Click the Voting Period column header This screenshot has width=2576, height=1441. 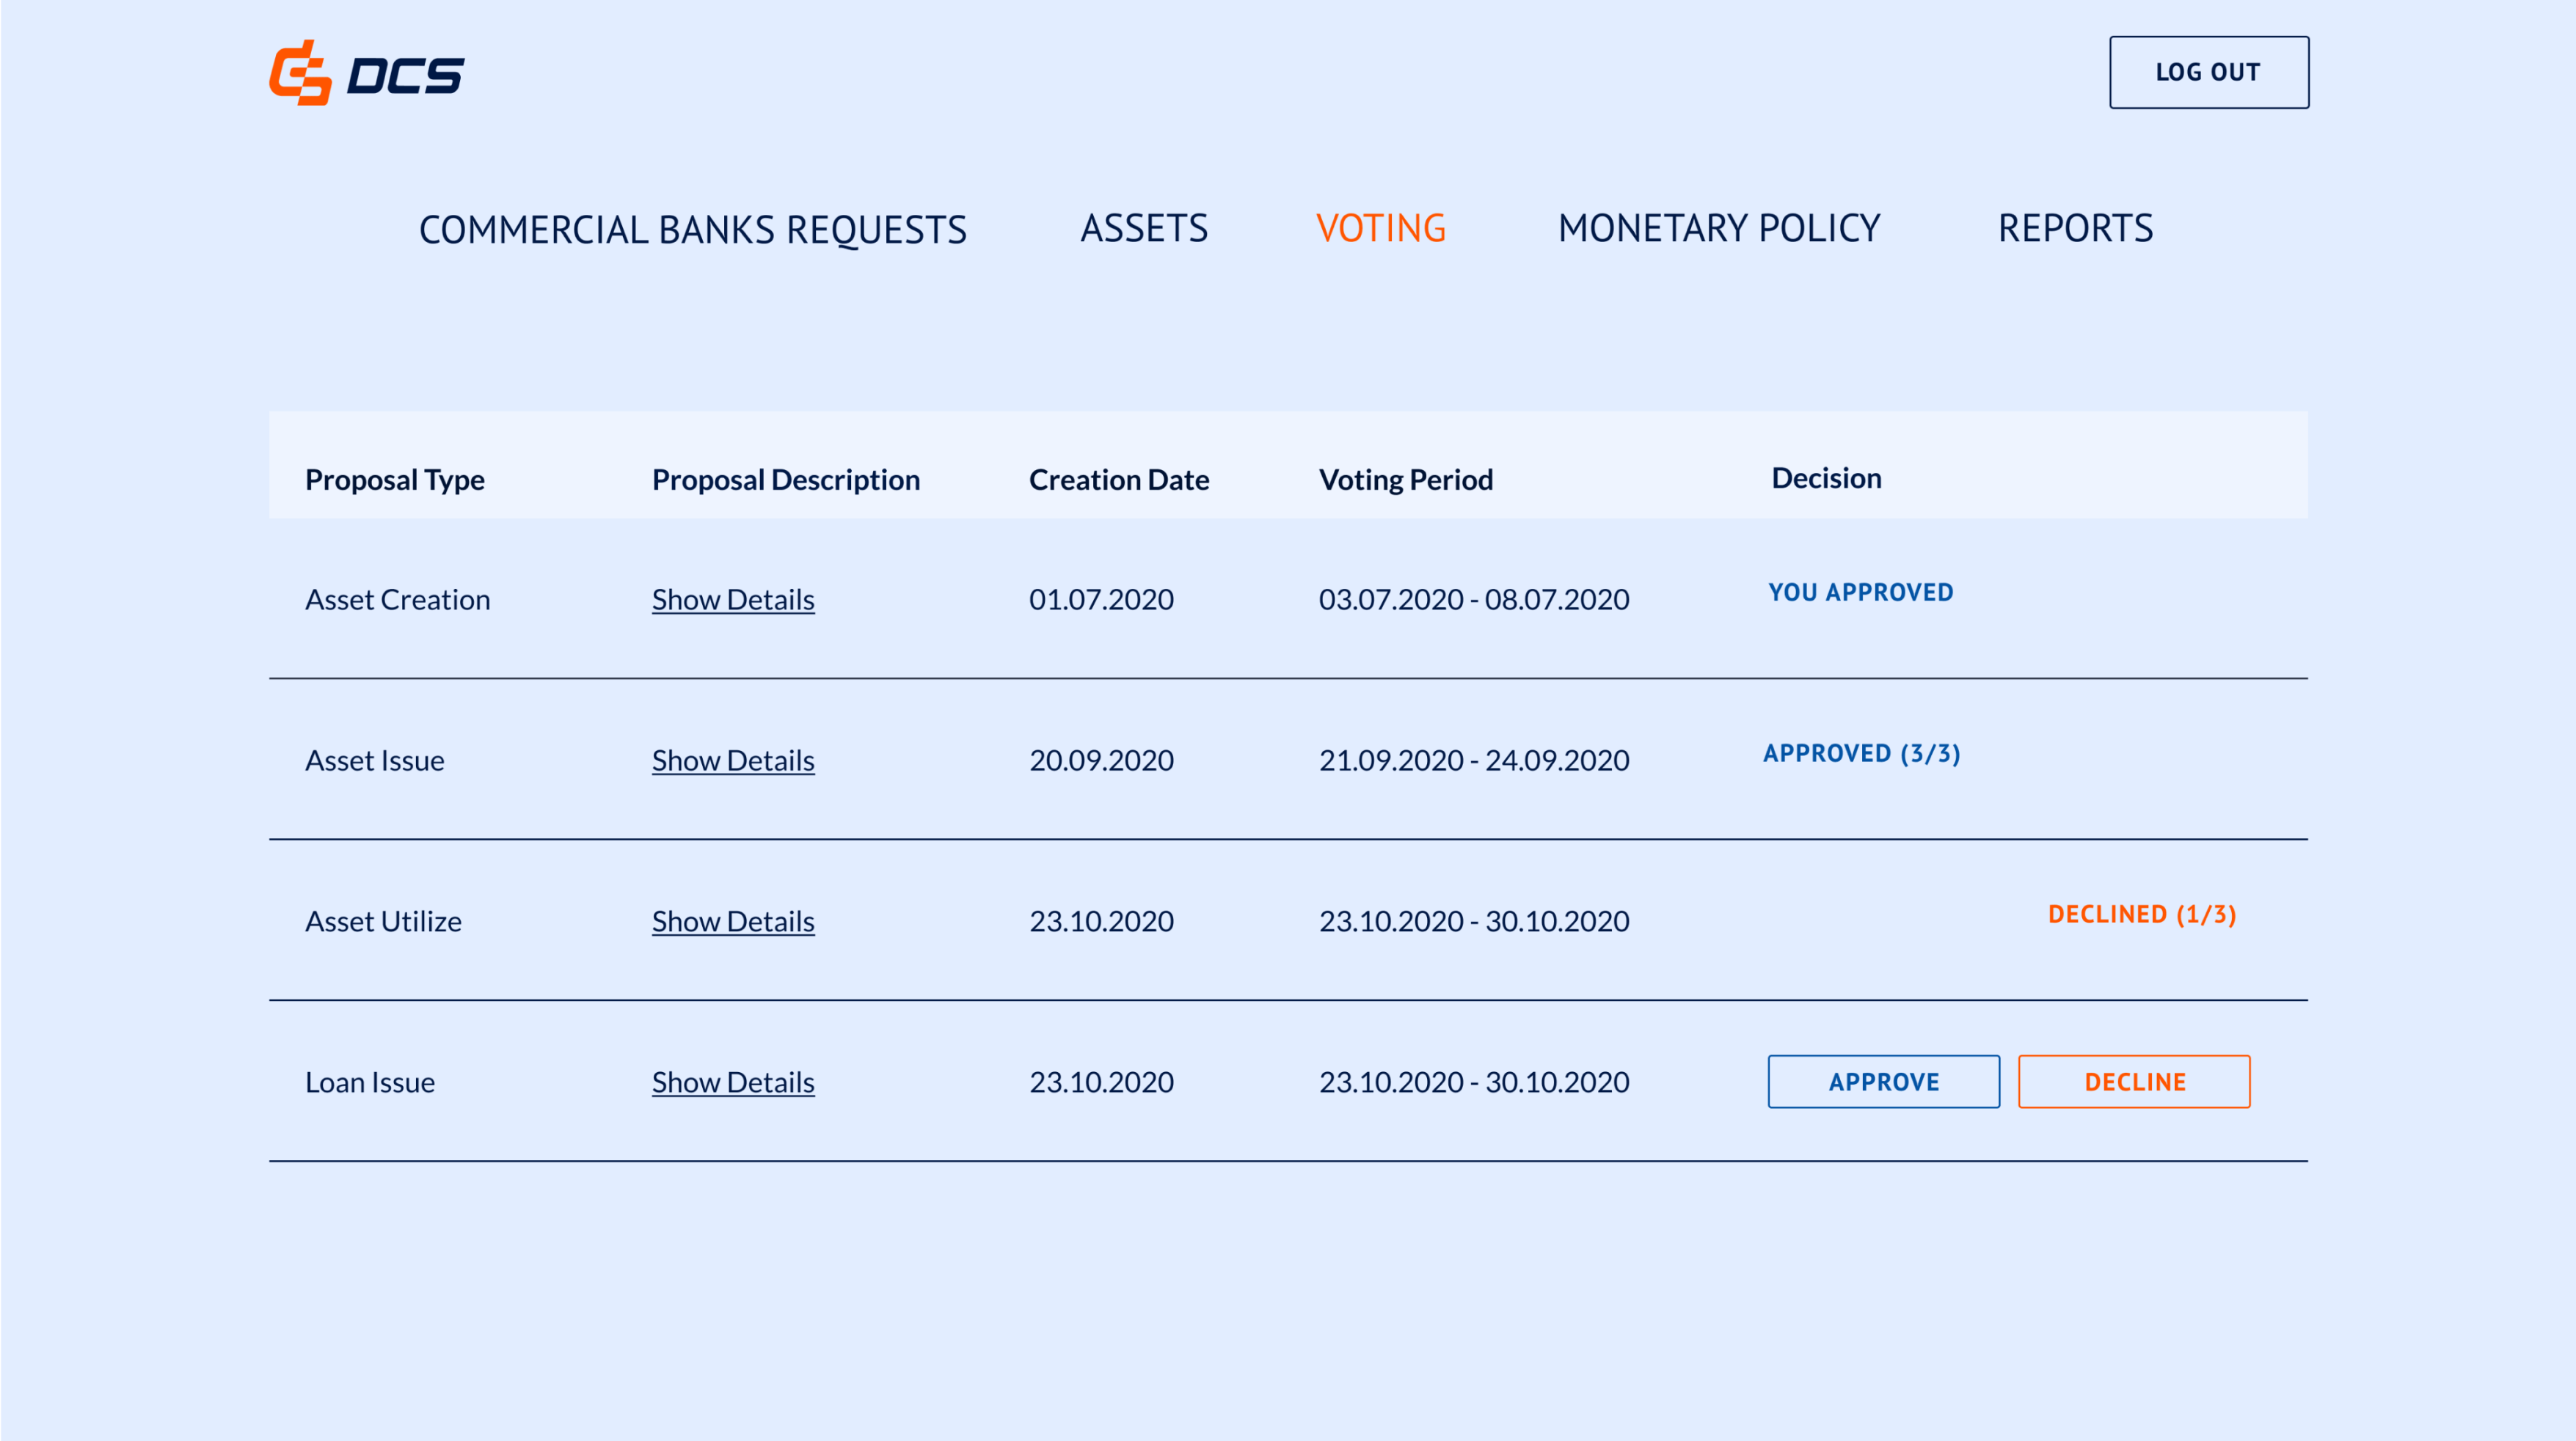pyautogui.click(x=1405, y=480)
